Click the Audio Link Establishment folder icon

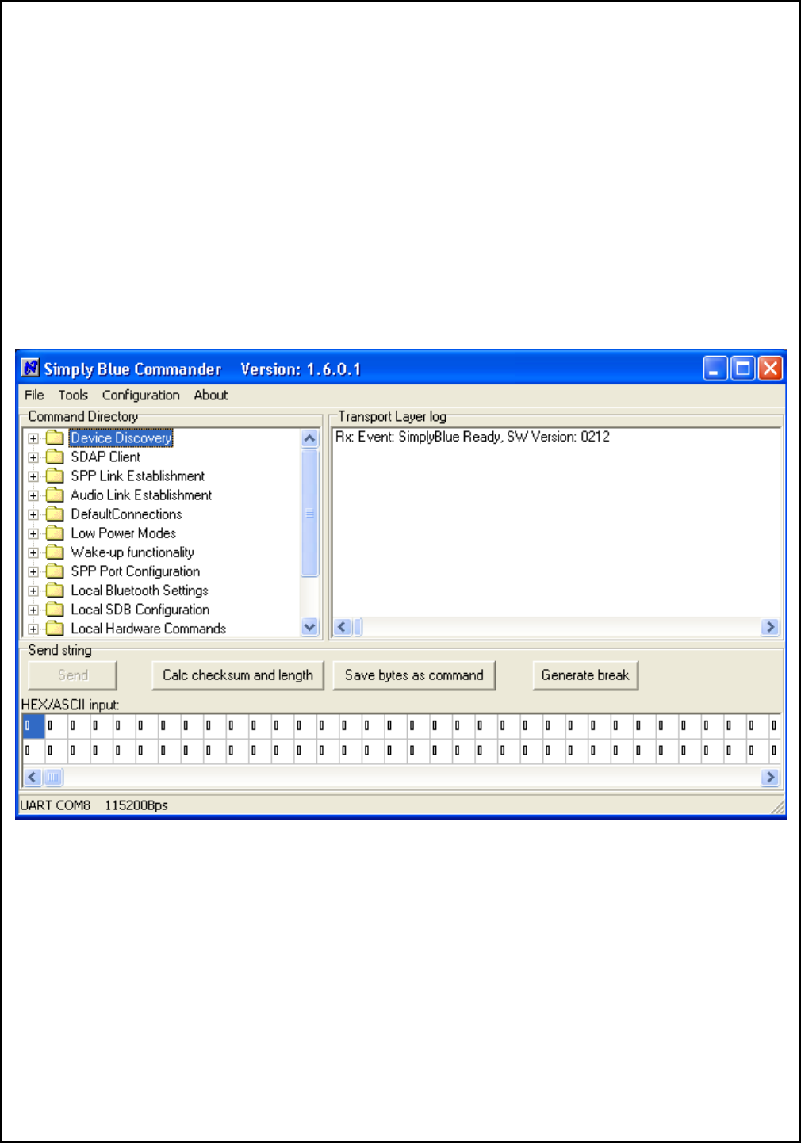[x=55, y=495]
